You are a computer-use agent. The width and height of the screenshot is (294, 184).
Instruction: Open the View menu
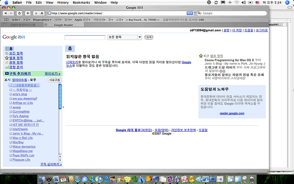click(49, 2)
